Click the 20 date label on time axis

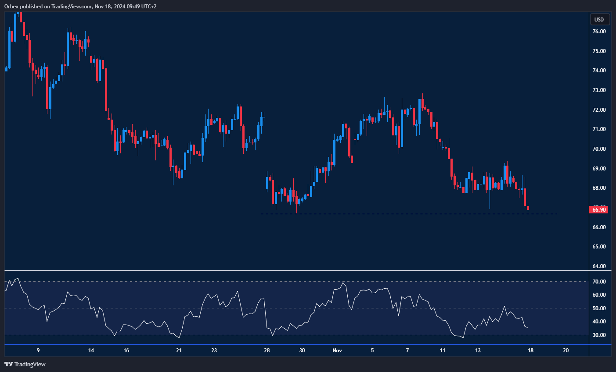[566, 351]
